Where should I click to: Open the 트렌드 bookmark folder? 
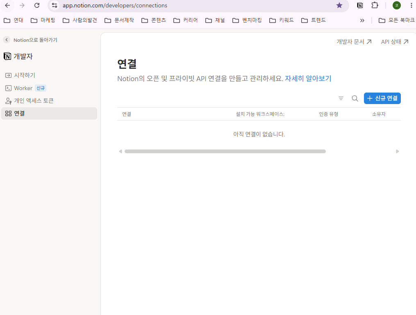(x=313, y=20)
